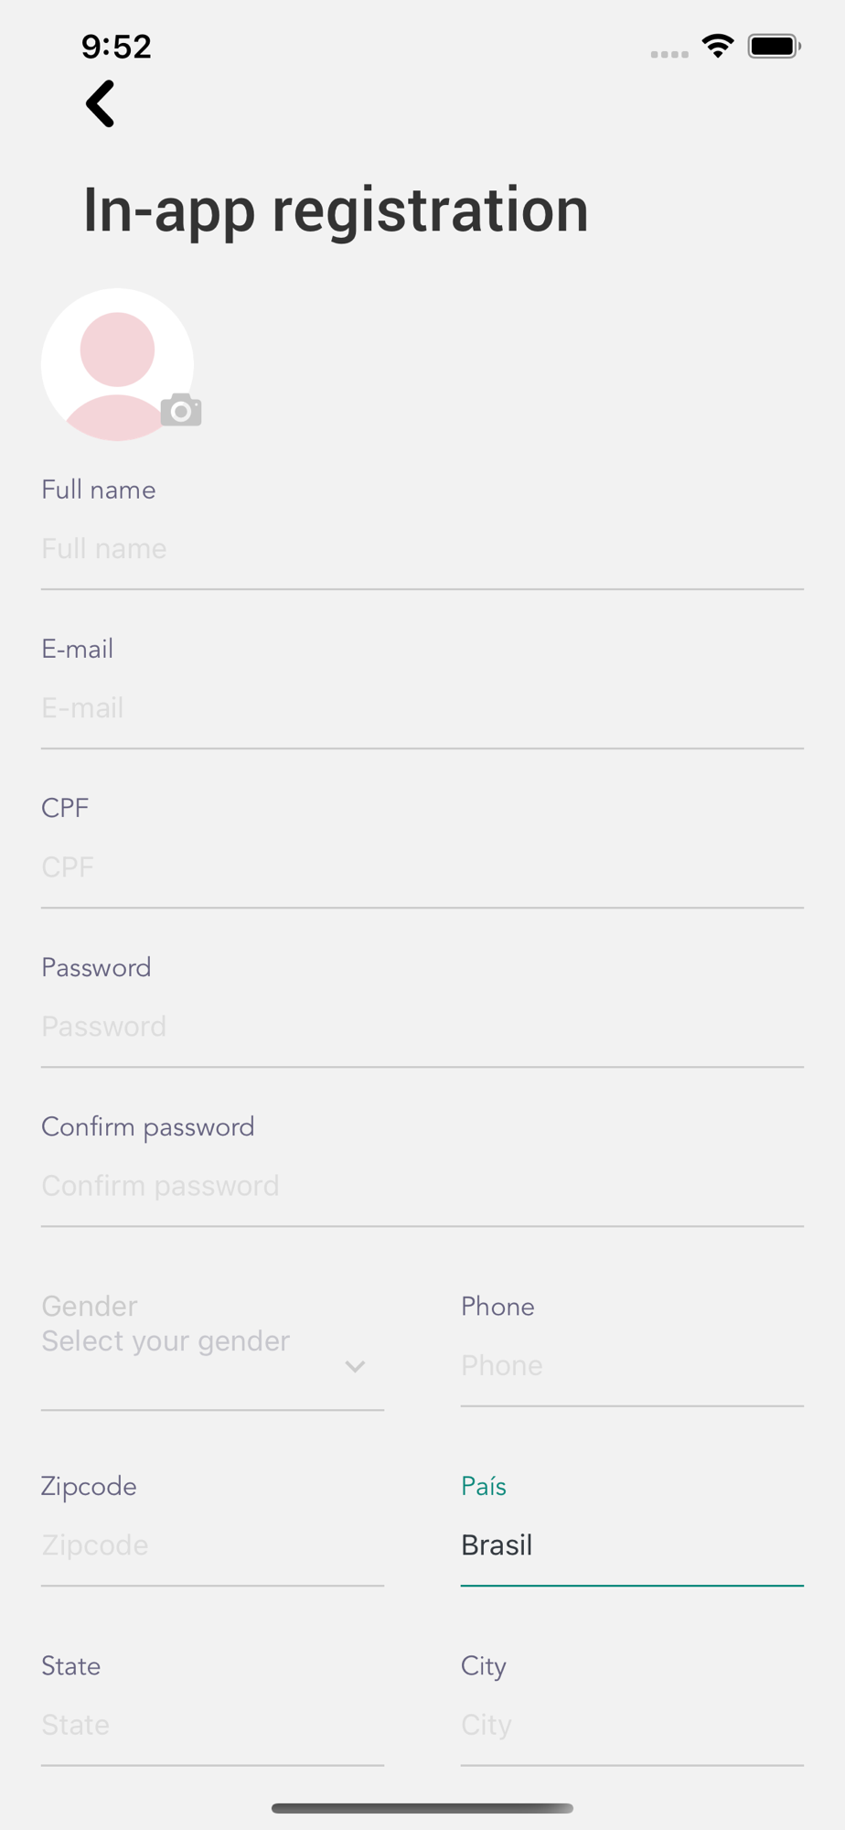845x1830 pixels.
Task: Tap the back arrow icon
Action: coord(101,103)
